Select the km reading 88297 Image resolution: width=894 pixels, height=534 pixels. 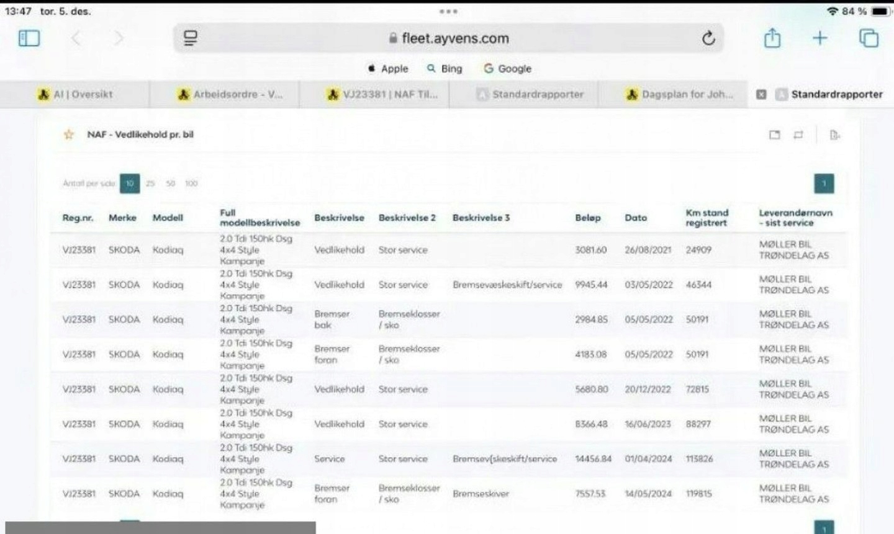pos(698,424)
